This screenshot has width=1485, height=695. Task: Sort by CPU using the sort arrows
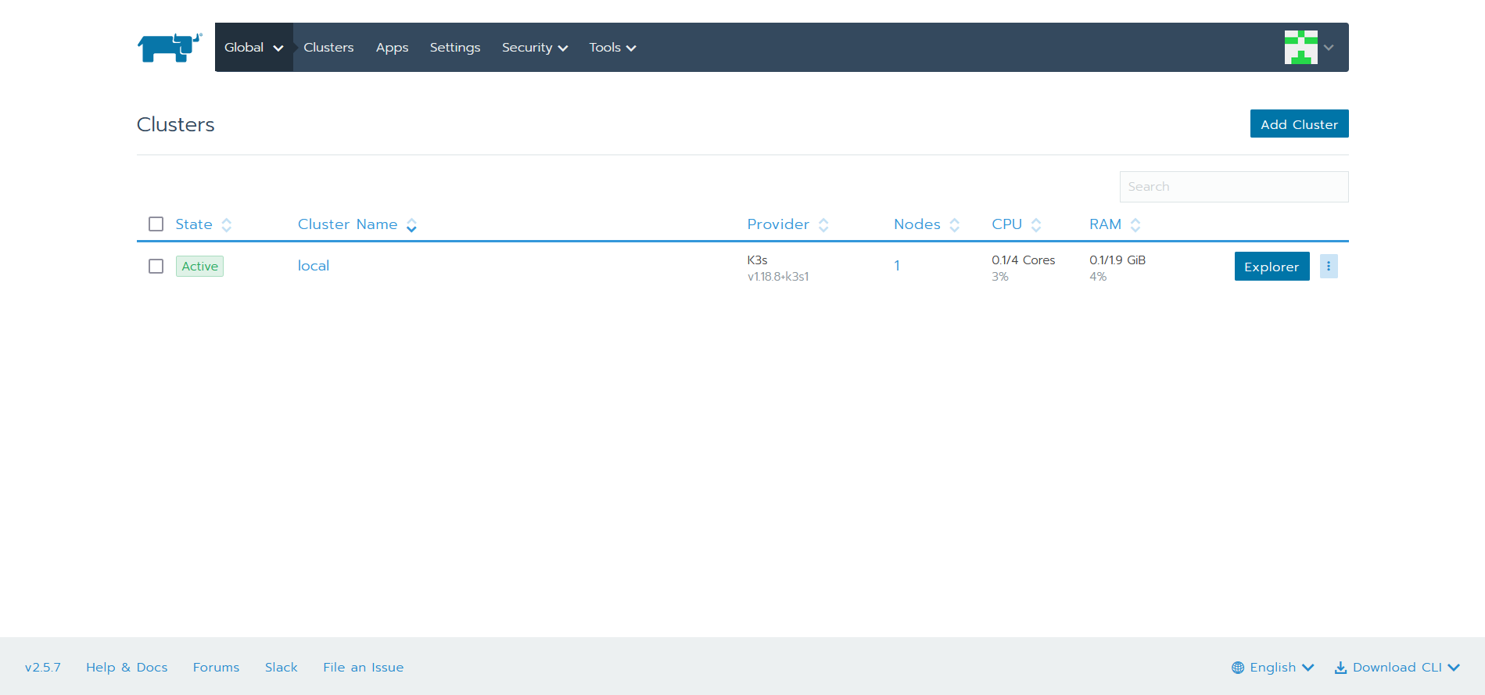coord(1036,225)
